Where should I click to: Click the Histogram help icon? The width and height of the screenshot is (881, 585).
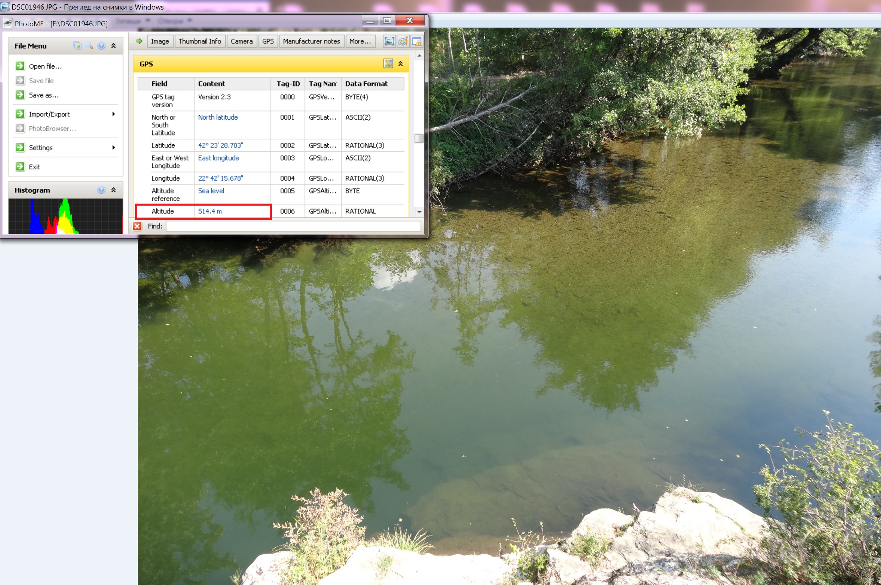pos(102,190)
